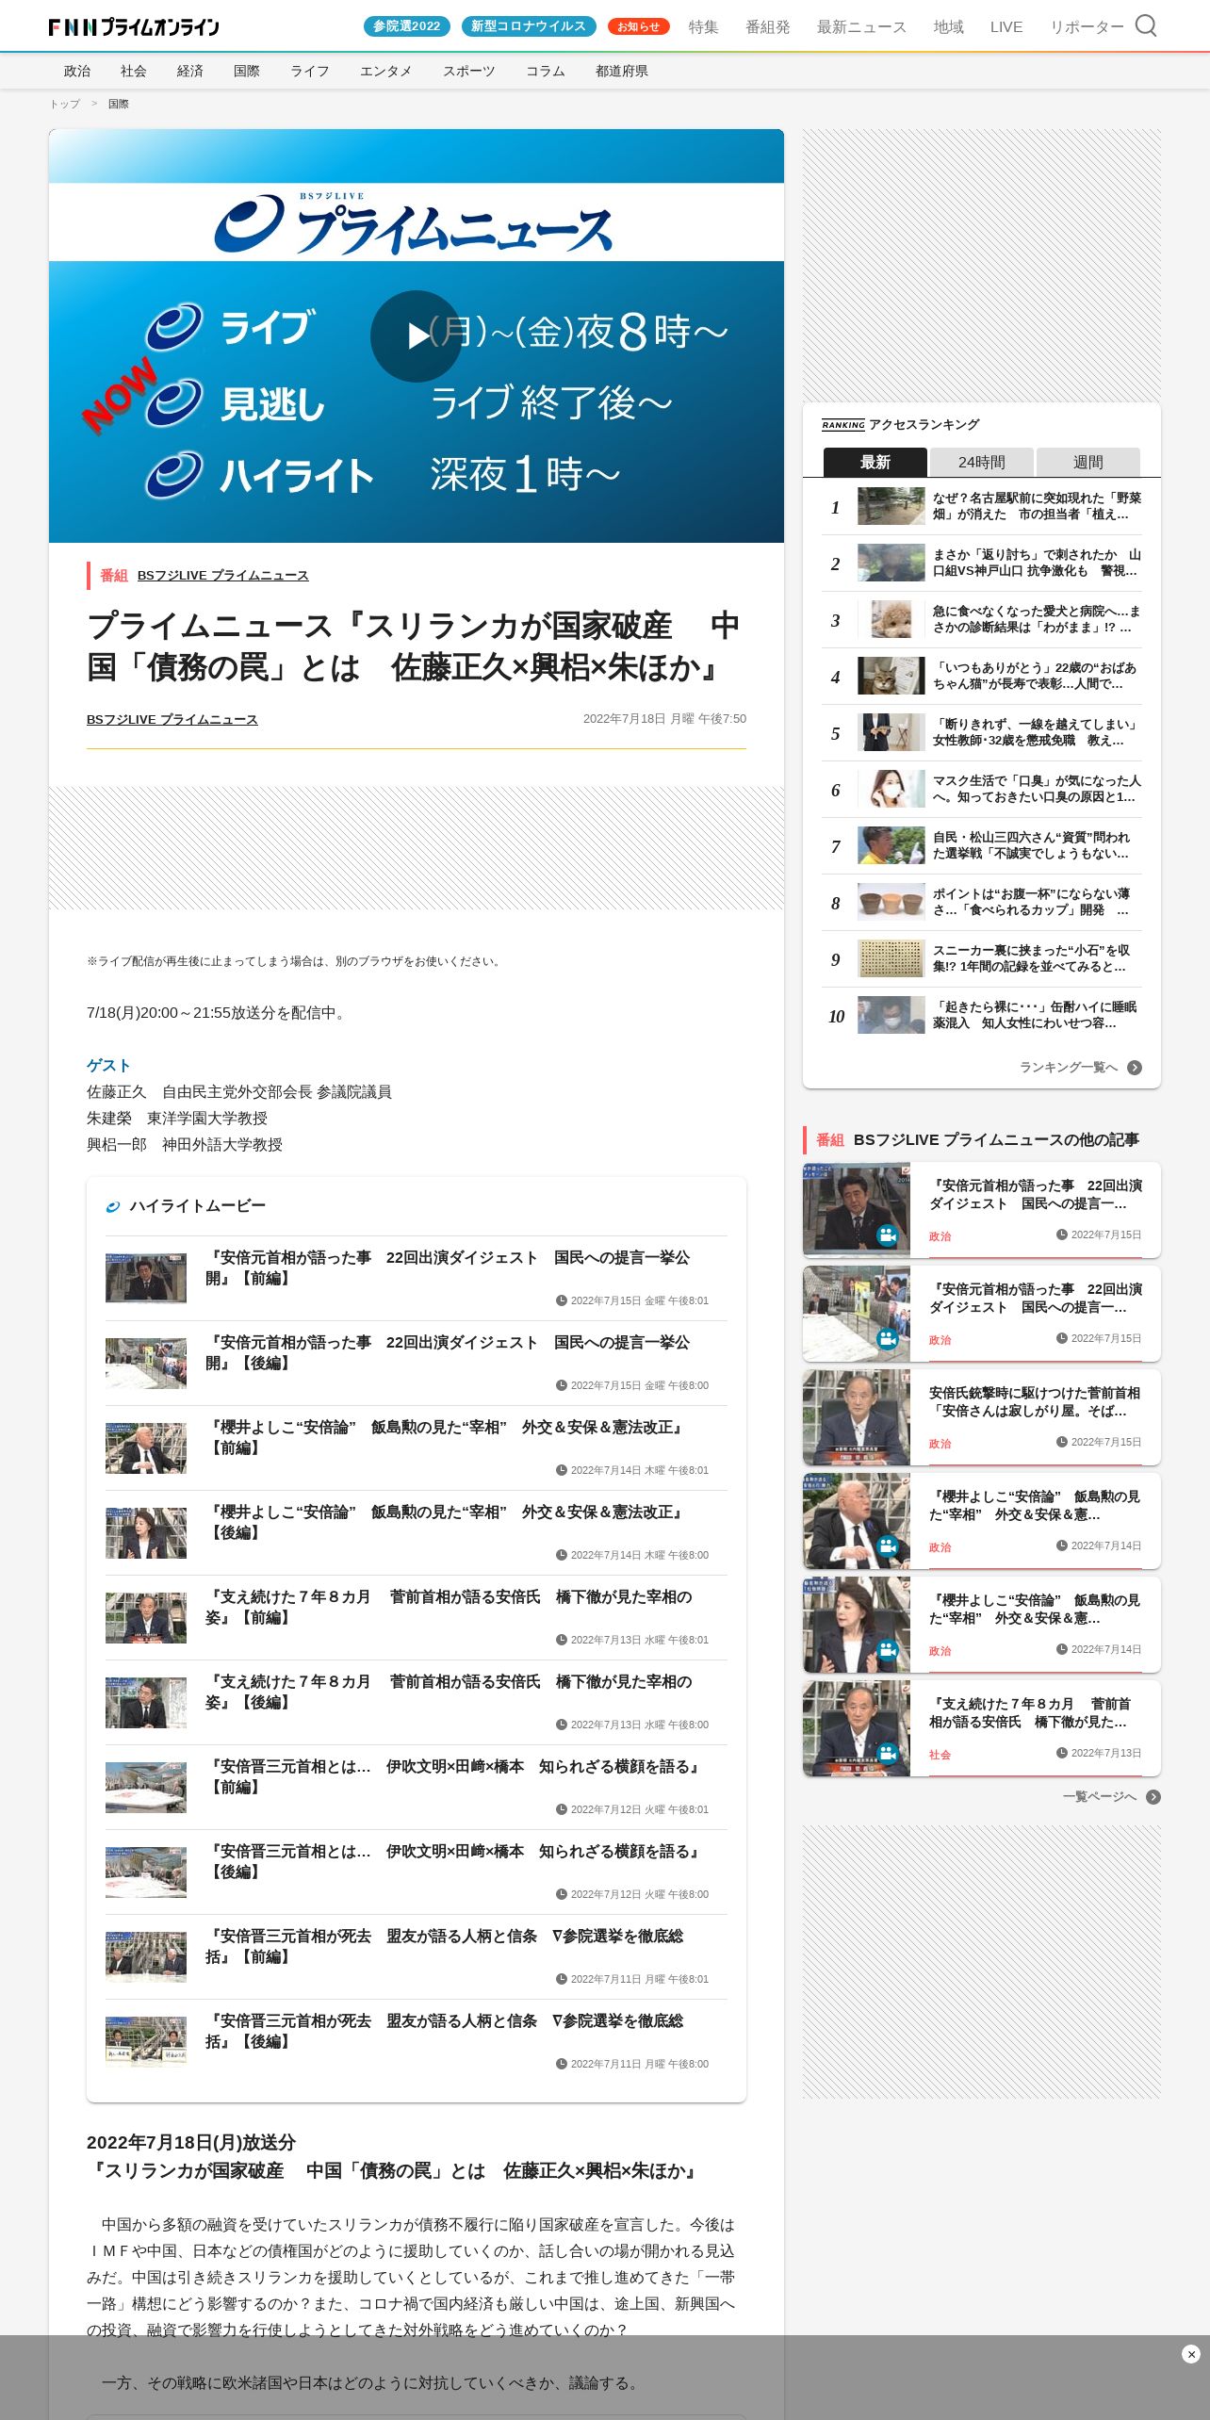Open the 参院選2022 tag
The height and width of the screenshot is (2420, 1210).
point(406,26)
